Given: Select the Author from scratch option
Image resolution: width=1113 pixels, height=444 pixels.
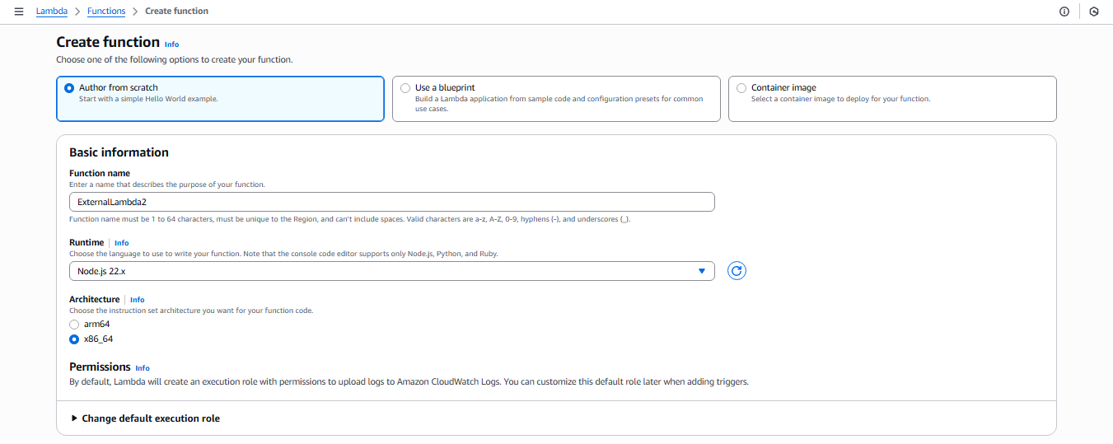Looking at the screenshot, I should pyautogui.click(x=69, y=88).
